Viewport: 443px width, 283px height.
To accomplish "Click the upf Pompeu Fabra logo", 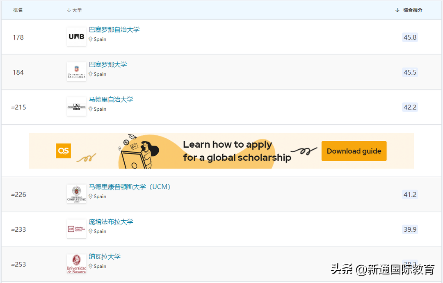I will click(76, 228).
